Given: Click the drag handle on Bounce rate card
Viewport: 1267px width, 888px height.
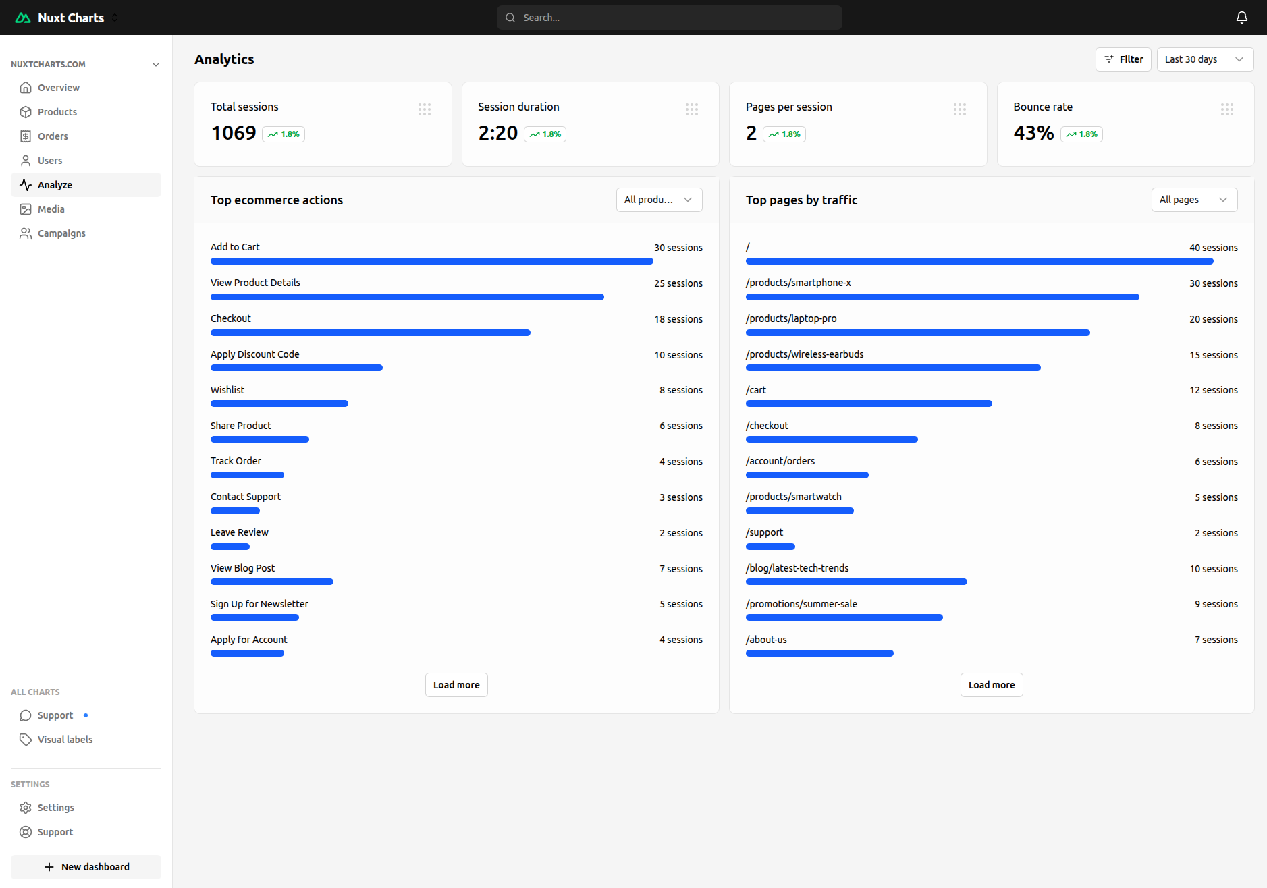Looking at the screenshot, I should 1226,109.
